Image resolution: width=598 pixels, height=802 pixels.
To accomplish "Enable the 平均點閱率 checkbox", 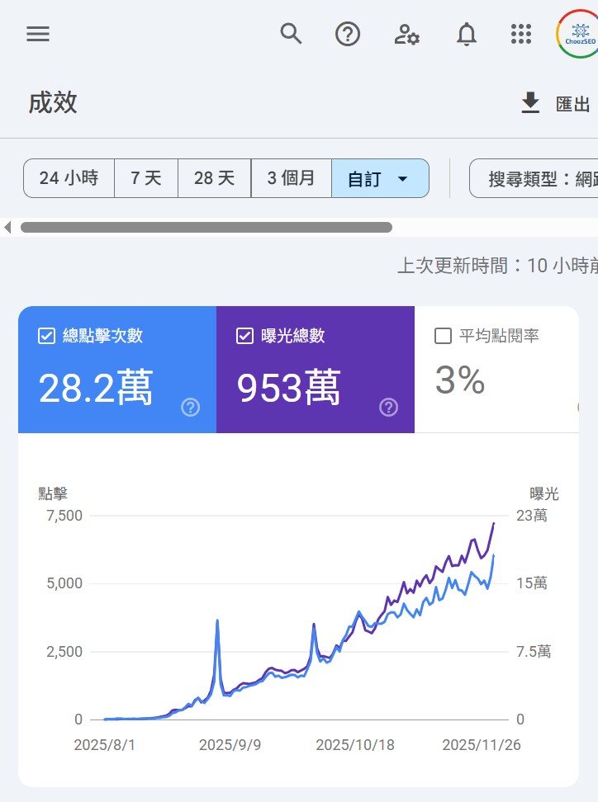I will tap(443, 336).
